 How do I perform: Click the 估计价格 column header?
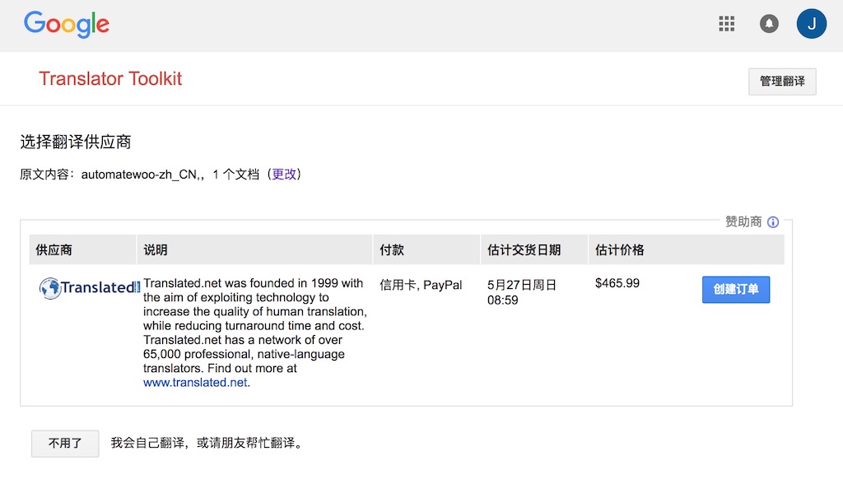click(619, 249)
